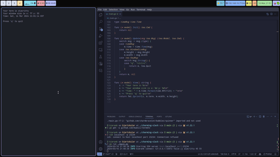Maximize the panel with up chevron
Screen dimensions: 280x157
point(271,117)
